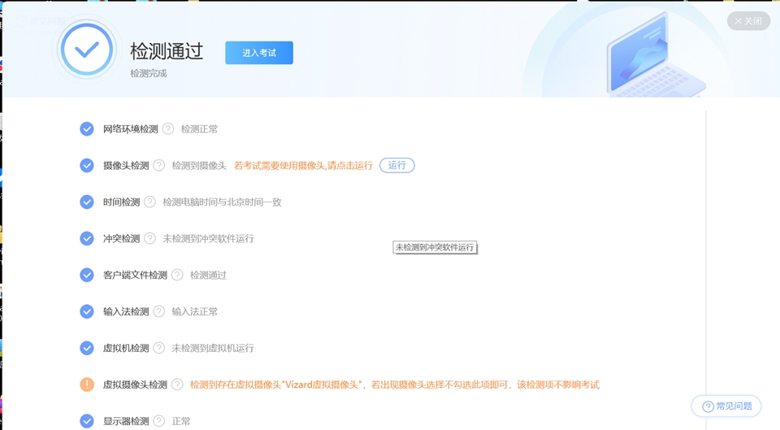Click help icon beside 摄像头检测
This screenshot has width=780, height=430.
(x=159, y=165)
